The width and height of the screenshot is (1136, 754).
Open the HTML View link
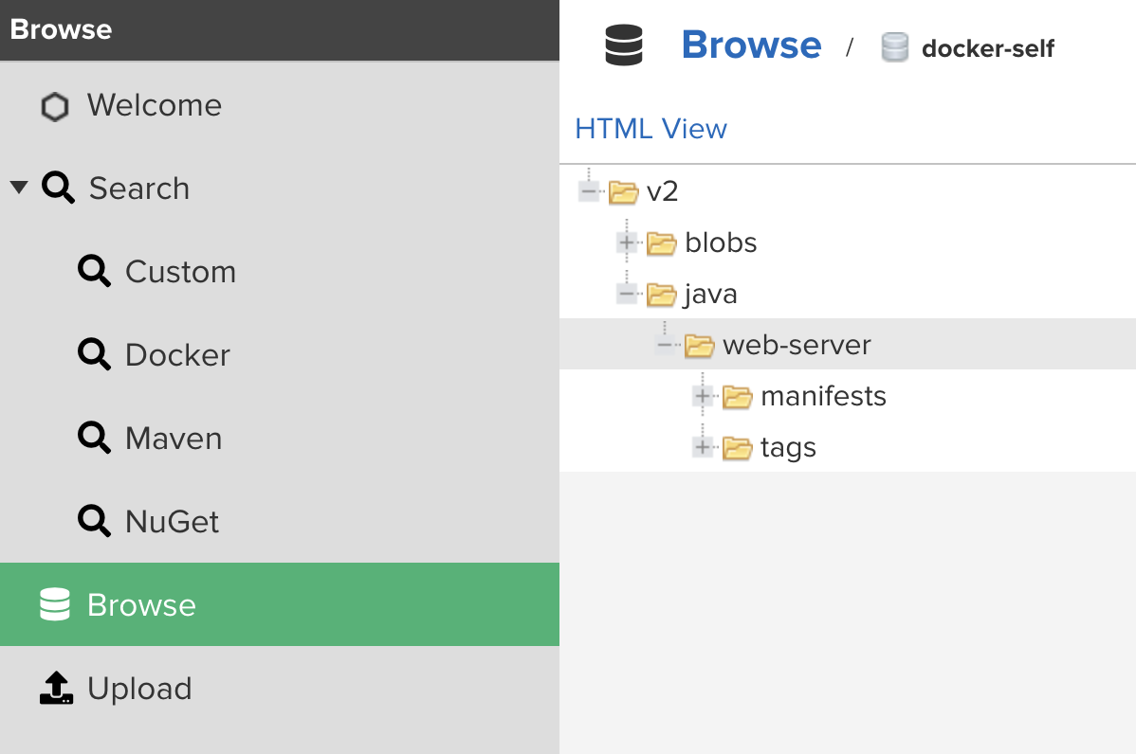click(x=650, y=129)
